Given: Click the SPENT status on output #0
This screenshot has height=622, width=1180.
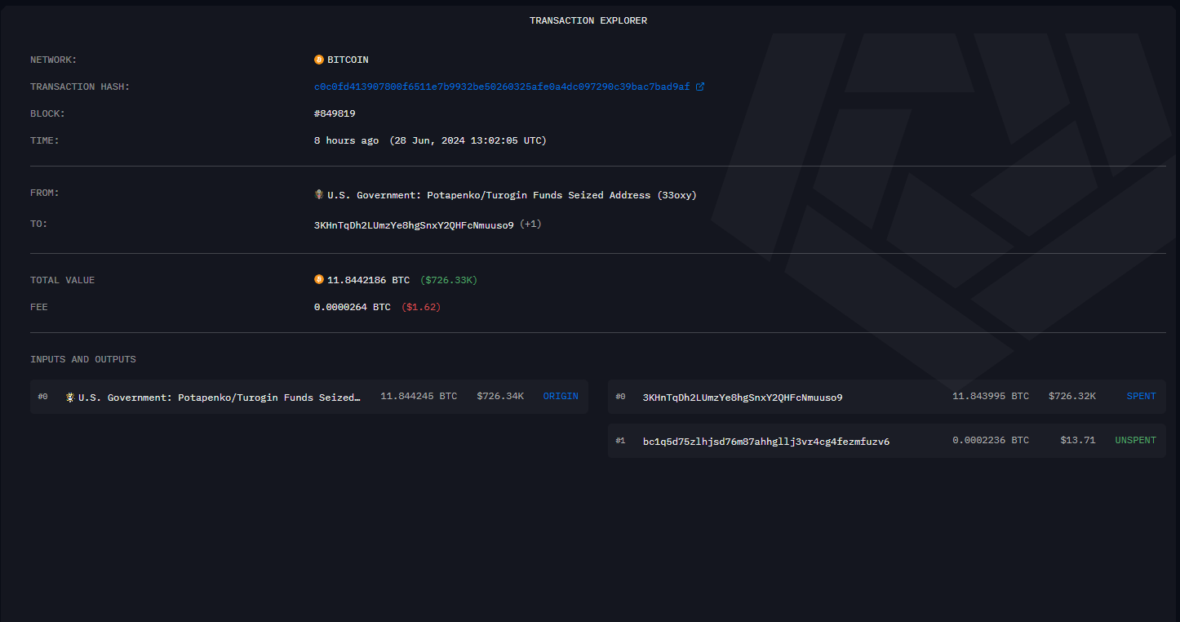Looking at the screenshot, I should tap(1141, 396).
